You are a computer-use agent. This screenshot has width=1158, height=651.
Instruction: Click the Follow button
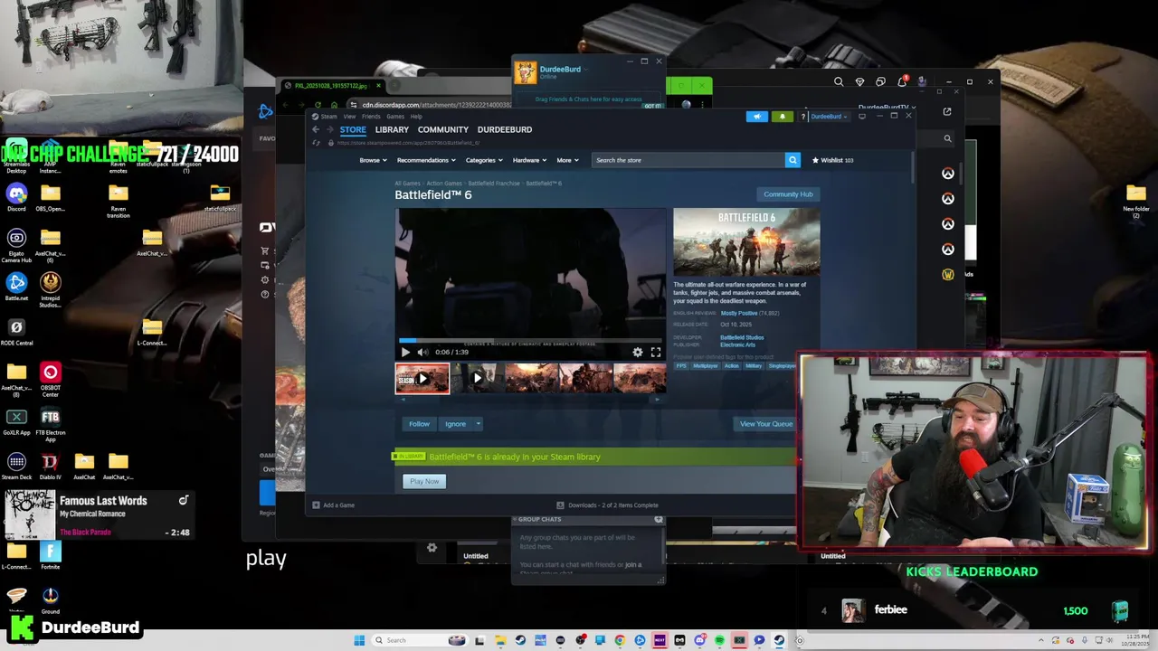click(419, 424)
